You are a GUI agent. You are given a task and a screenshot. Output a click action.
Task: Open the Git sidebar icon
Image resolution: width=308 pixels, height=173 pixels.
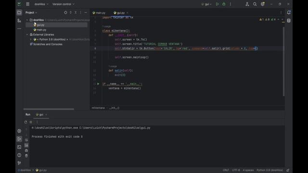pos(19,163)
